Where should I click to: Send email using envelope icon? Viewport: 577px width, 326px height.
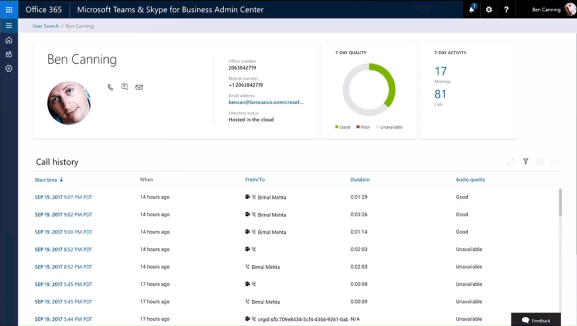(x=139, y=87)
